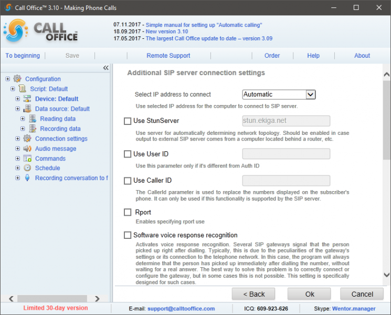Click the app icon in title bar
The height and width of the screenshot is (315, 391).
tap(8, 7)
